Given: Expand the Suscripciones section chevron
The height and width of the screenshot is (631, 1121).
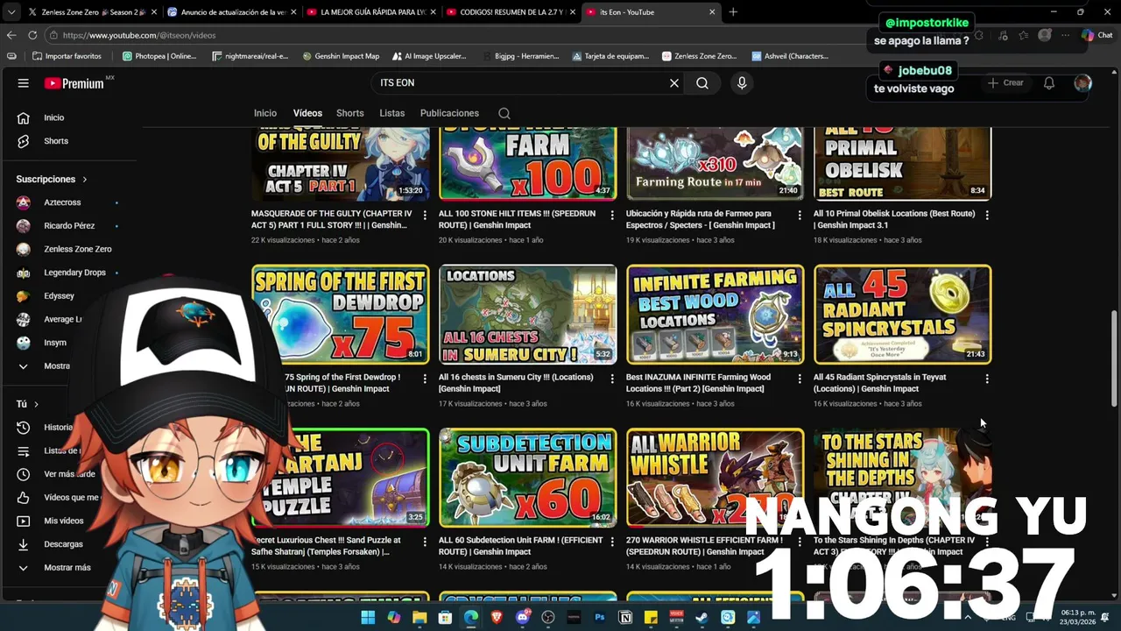Looking at the screenshot, I should [85, 180].
